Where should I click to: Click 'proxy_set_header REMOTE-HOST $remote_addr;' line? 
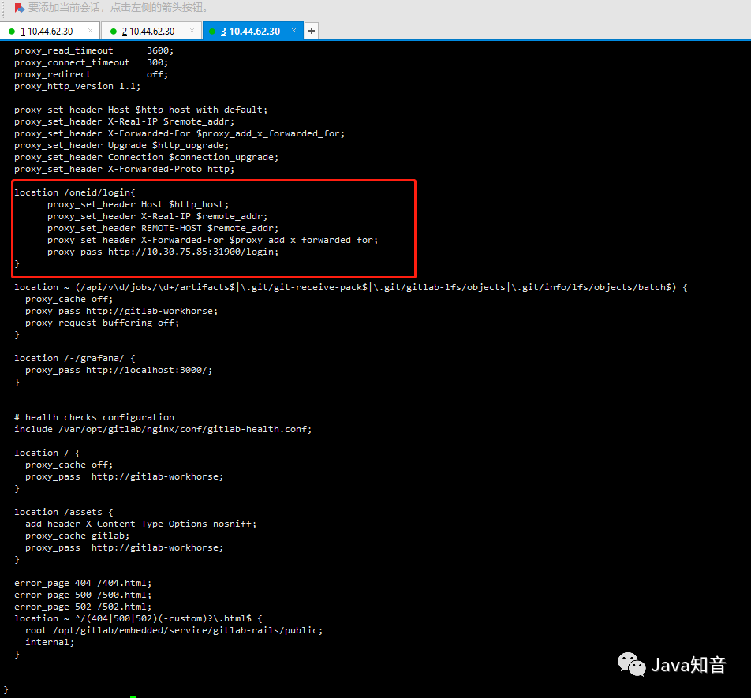point(163,229)
